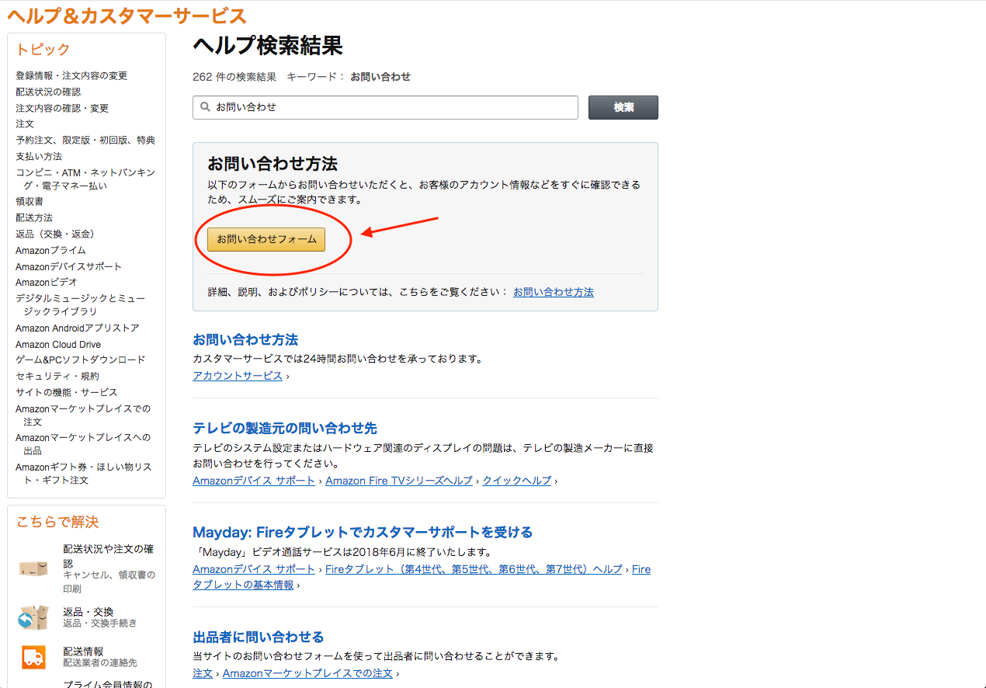Click the magnifier icon in the search box
Image resolution: width=986 pixels, height=688 pixels.
[204, 106]
